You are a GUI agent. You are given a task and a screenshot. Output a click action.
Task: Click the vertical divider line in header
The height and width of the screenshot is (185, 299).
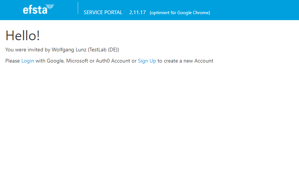click(x=78, y=8)
